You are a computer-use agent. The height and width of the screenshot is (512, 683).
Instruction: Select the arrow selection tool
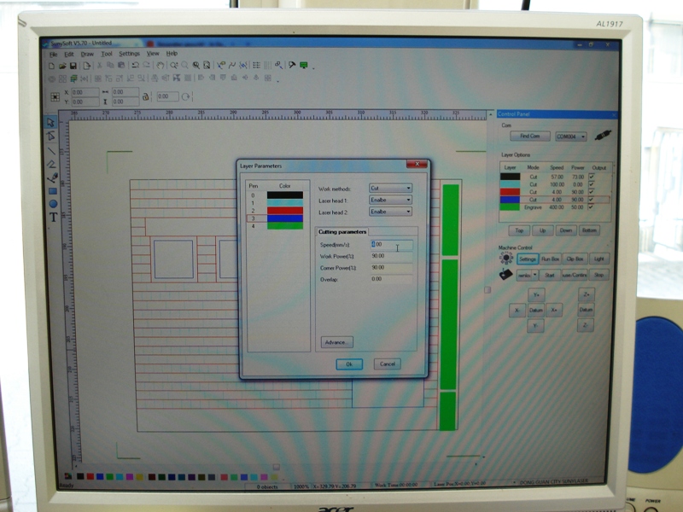coord(48,120)
